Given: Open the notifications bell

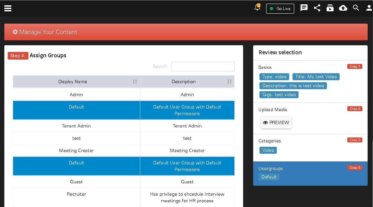Looking at the screenshot, I should point(257,7).
